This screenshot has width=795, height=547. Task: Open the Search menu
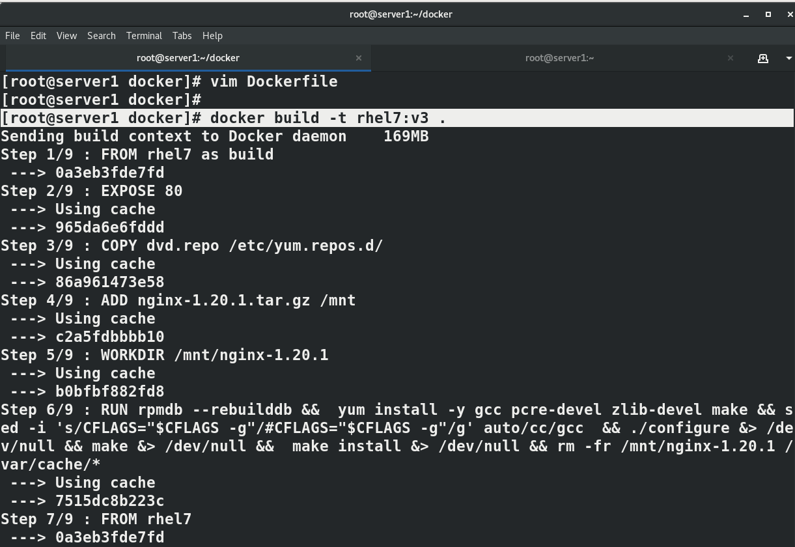(102, 36)
